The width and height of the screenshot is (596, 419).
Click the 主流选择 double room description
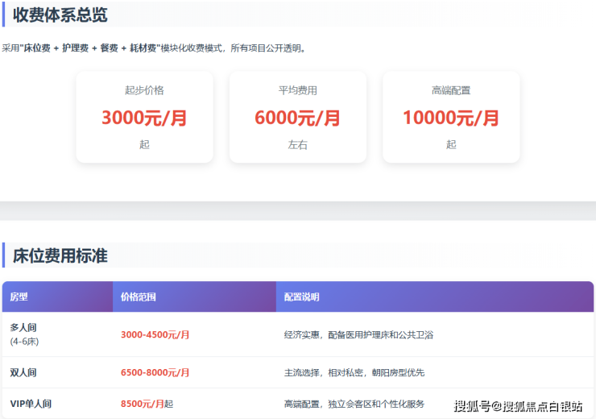[x=354, y=372]
